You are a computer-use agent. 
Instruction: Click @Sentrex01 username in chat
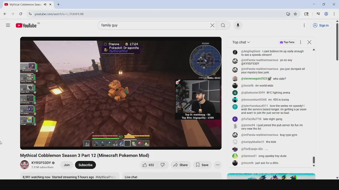(x=249, y=156)
